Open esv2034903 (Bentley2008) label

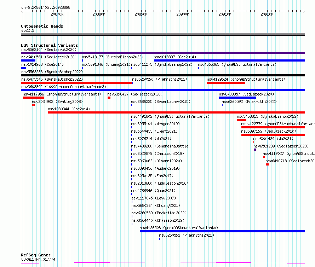coord(57,101)
